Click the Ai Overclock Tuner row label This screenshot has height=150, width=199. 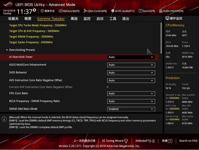coord(21,57)
